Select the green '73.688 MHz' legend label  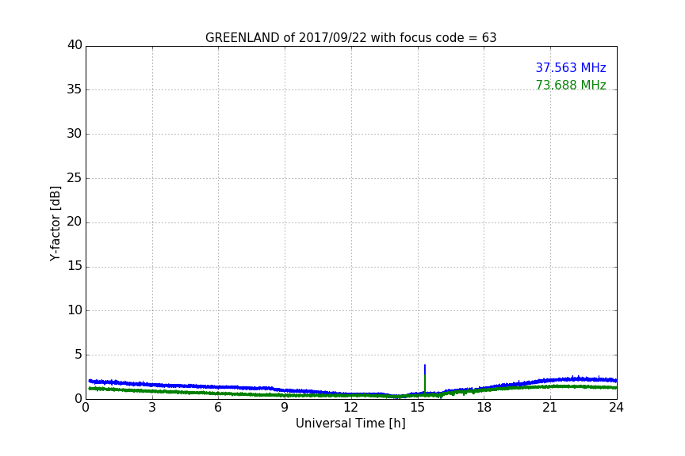571,85
